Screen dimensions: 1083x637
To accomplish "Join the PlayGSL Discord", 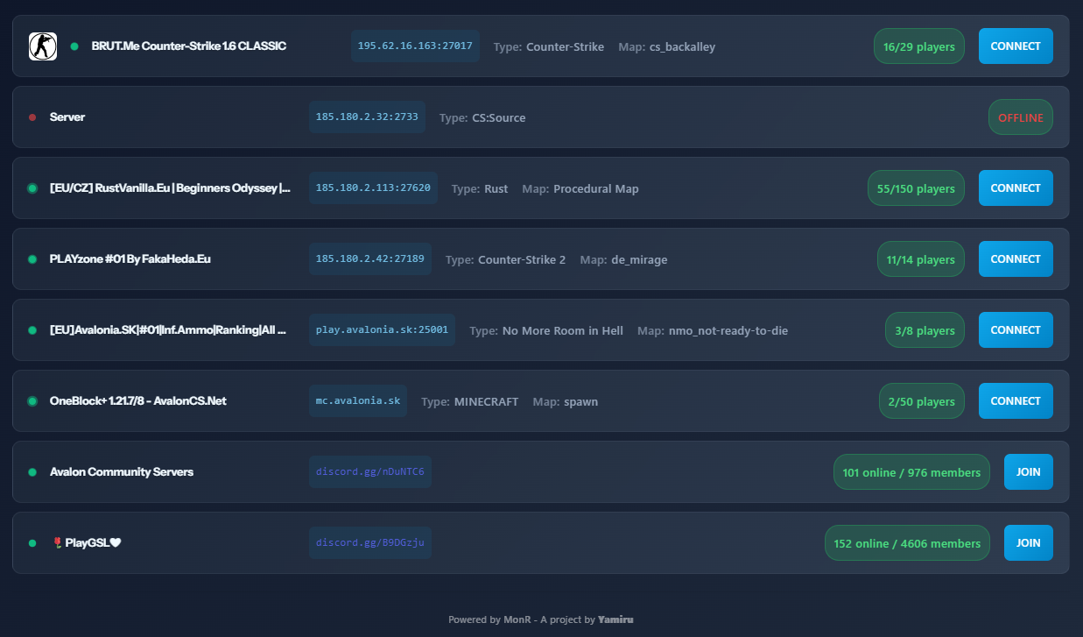I will pyautogui.click(x=1029, y=543).
